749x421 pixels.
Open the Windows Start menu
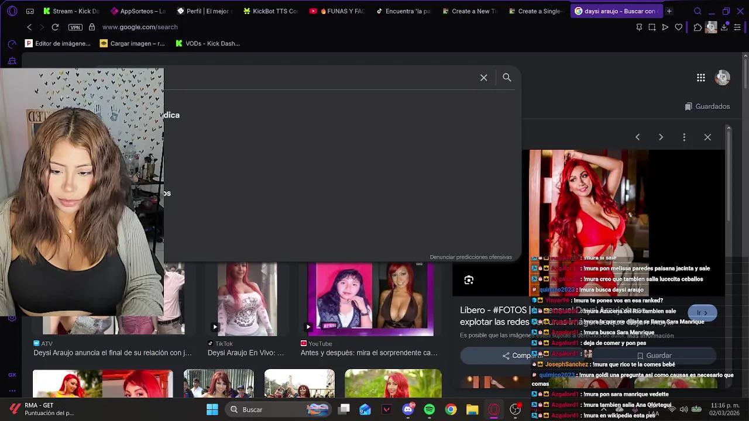pos(212,409)
